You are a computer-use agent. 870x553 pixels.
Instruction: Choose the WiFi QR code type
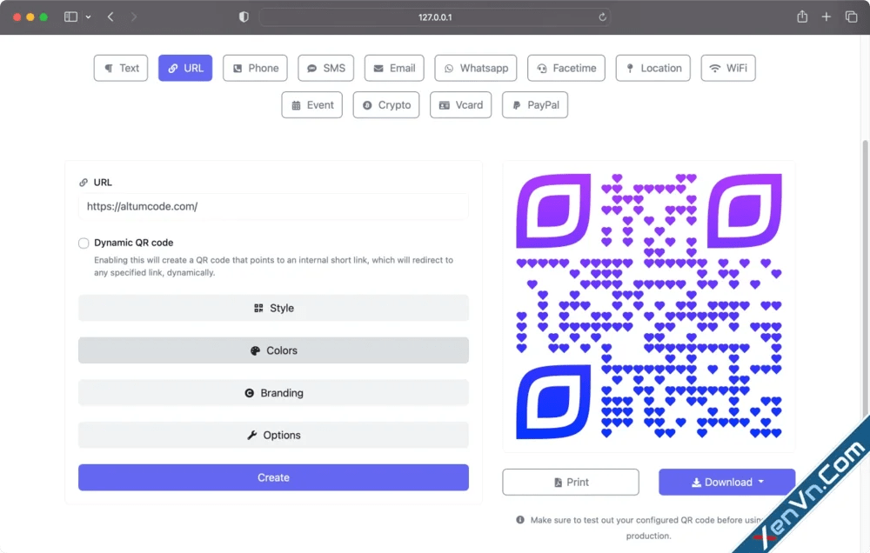tap(728, 68)
